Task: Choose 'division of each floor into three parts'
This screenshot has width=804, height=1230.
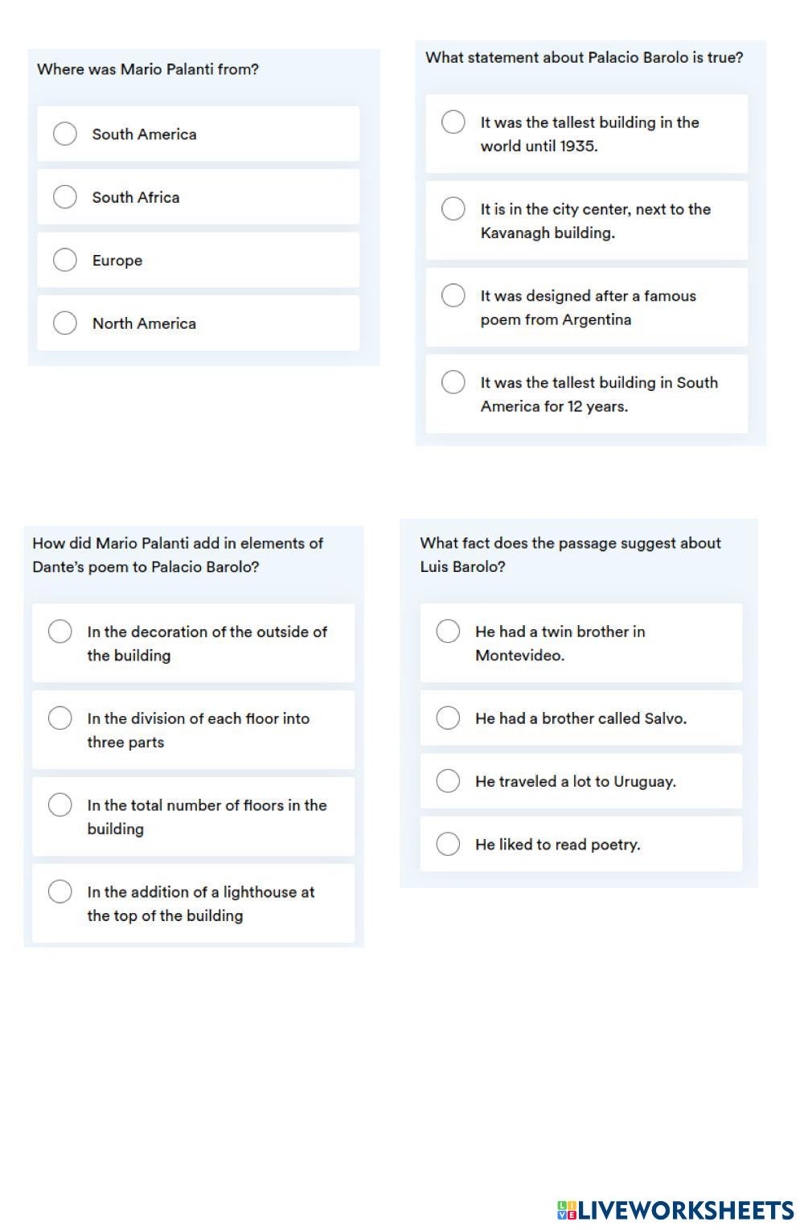Action: pyautogui.click(x=60, y=718)
